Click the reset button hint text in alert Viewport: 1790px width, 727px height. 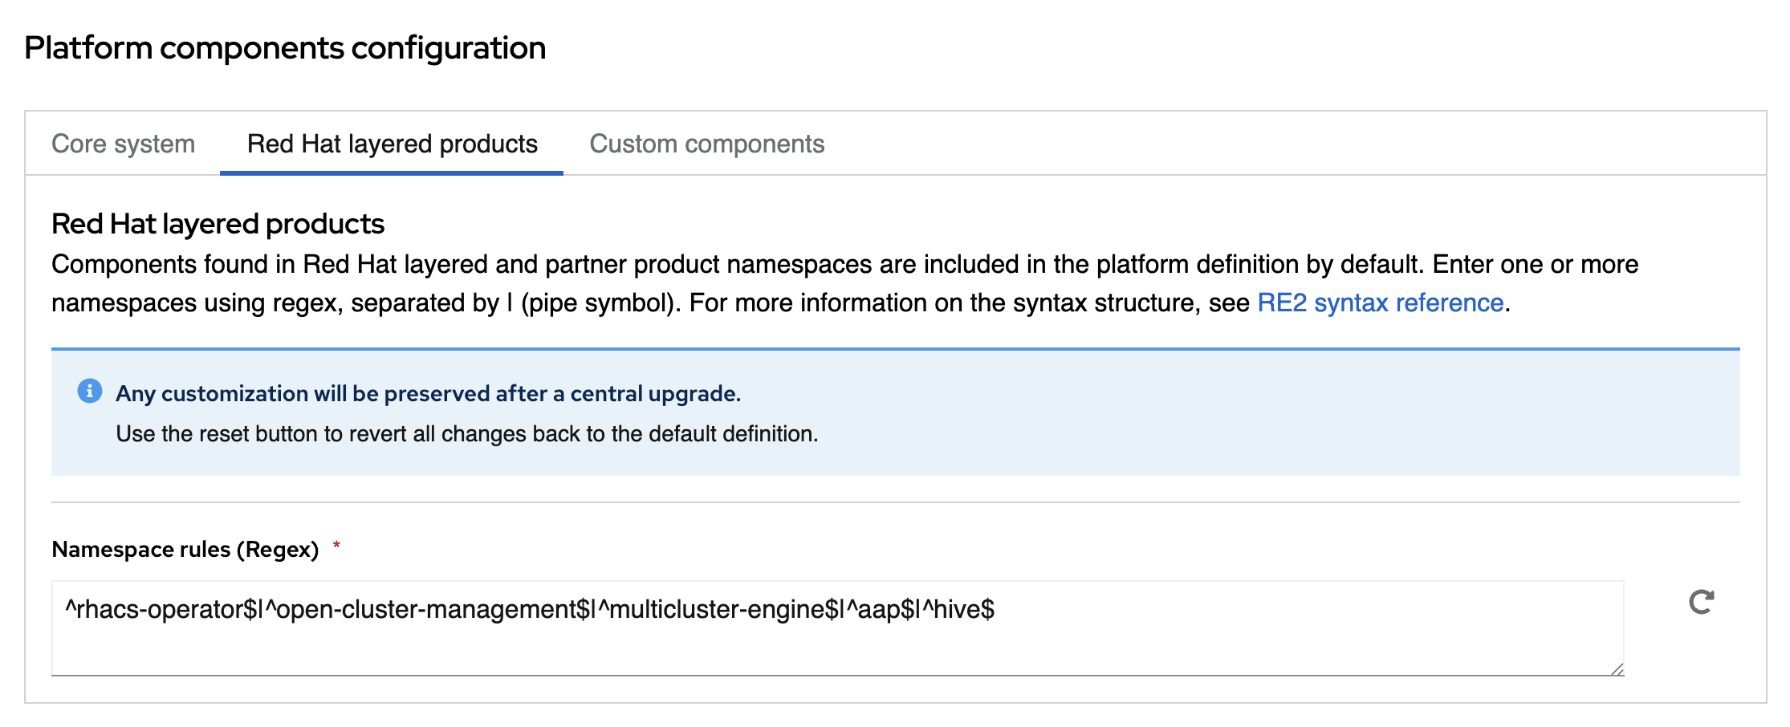coord(466,434)
